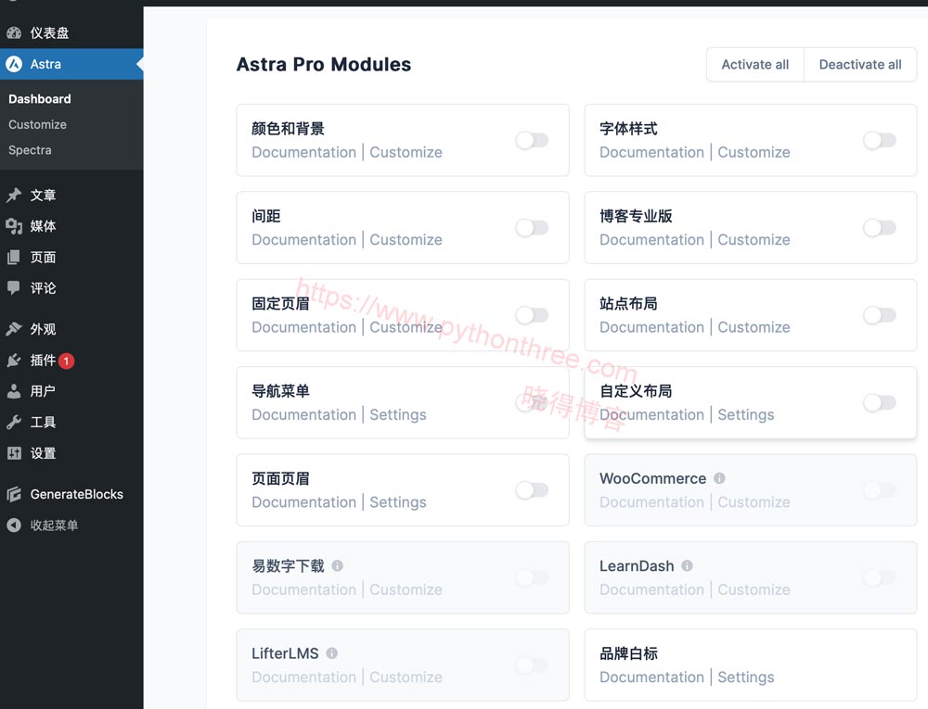Screen dimensions: 928x709
Task: Open Customize link for 站点布局
Action: pos(754,327)
